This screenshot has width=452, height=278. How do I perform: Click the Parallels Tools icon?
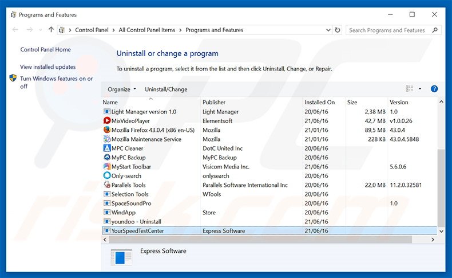click(106, 185)
